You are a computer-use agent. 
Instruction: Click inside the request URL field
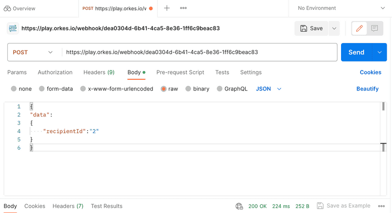[x=196, y=52]
